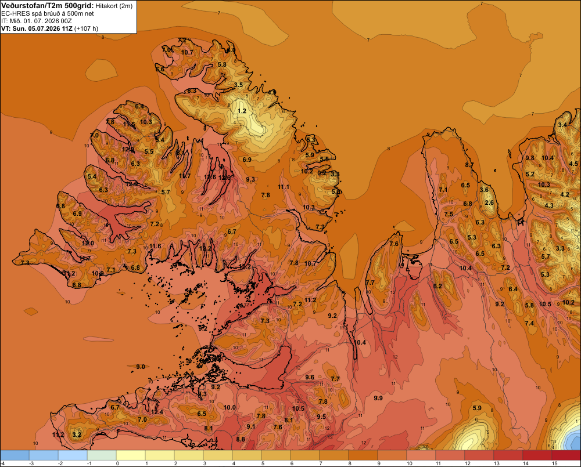This screenshot has height=467, width=581.
Task: Click the 8.8 temperature value
Action: pos(241,439)
